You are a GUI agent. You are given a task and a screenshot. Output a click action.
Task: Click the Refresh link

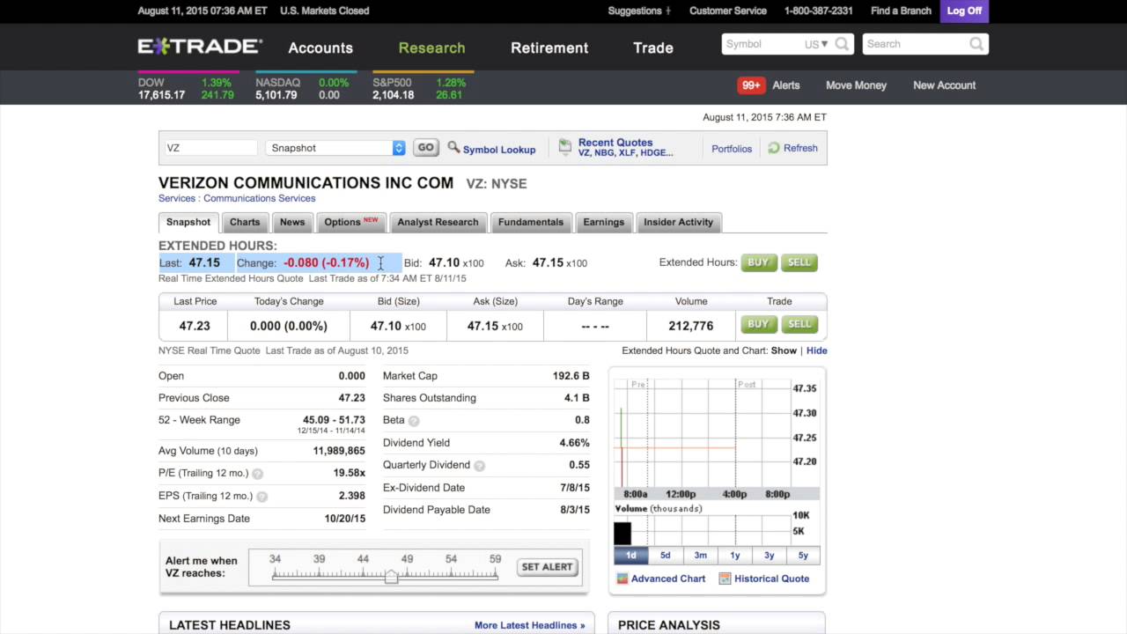[x=800, y=148]
